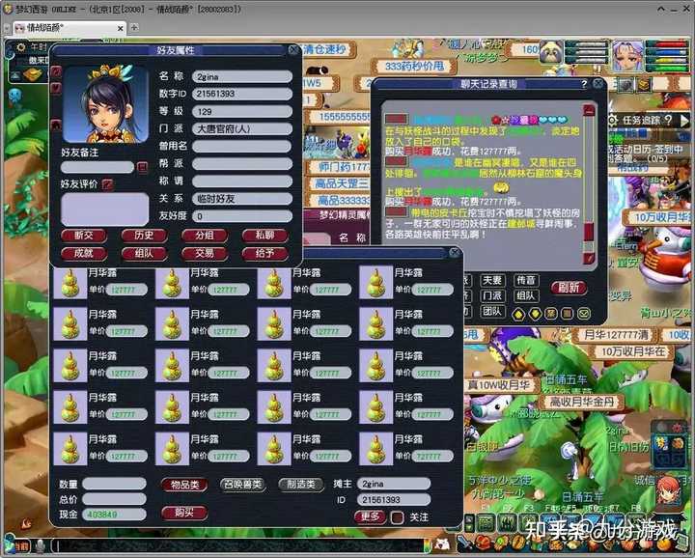Click purple-haired character portrait at top right

pos(627,55)
